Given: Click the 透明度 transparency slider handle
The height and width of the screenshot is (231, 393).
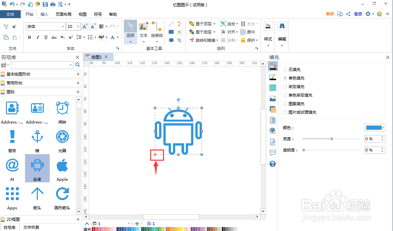Looking at the screenshot, I should (304, 150).
